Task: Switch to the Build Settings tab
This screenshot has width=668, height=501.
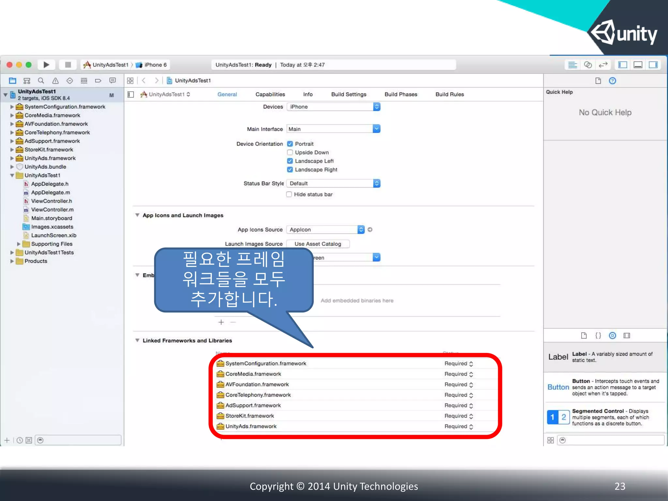Action: (349, 95)
